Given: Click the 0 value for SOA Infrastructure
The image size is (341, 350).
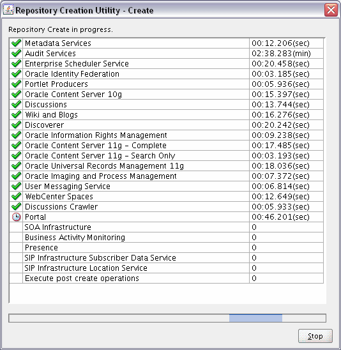Looking at the screenshot, I should (254, 227).
